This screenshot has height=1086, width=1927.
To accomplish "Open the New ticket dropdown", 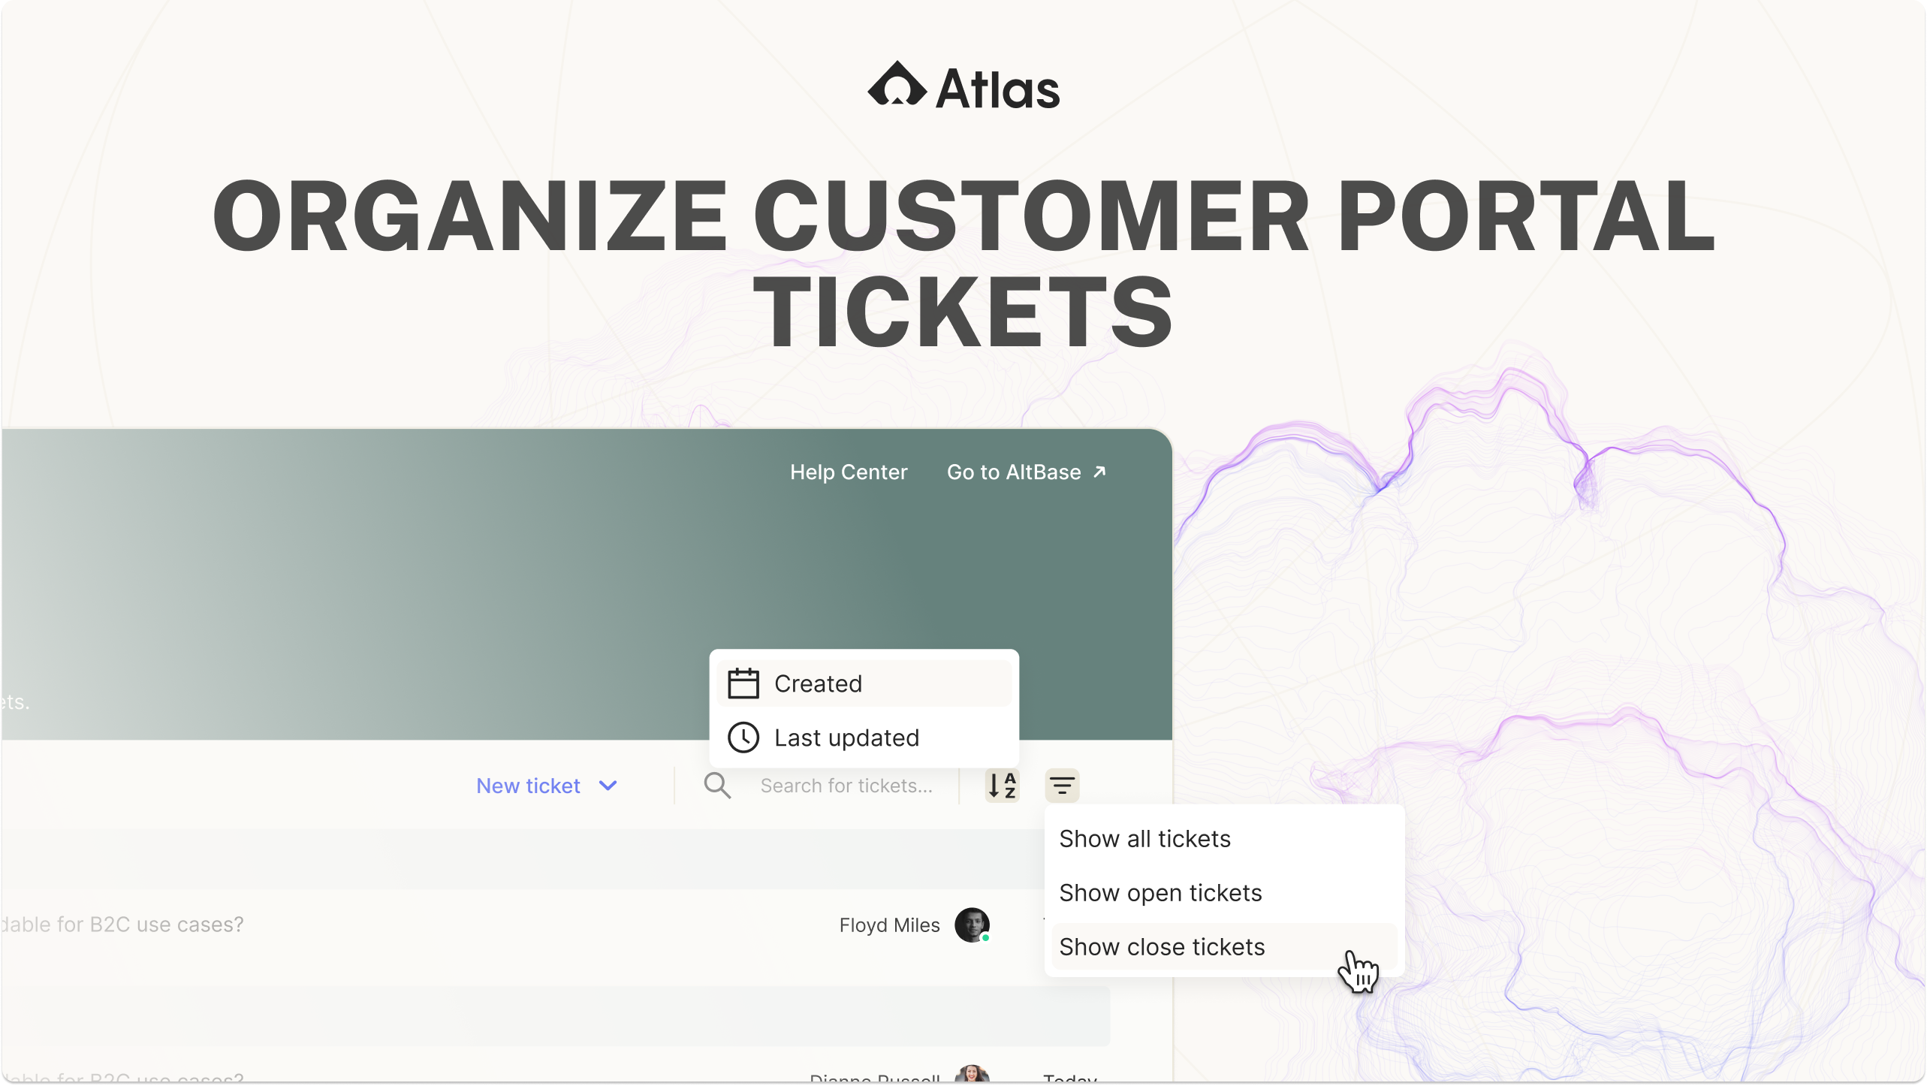I will tap(529, 786).
